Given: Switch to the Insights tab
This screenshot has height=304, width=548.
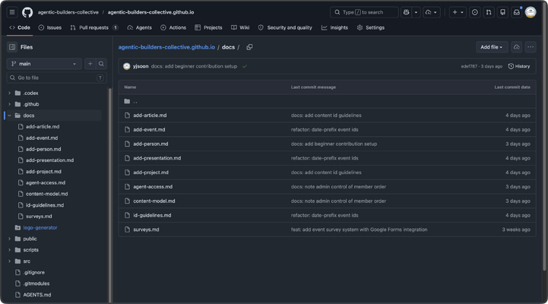Looking at the screenshot, I should coord(334,27).
